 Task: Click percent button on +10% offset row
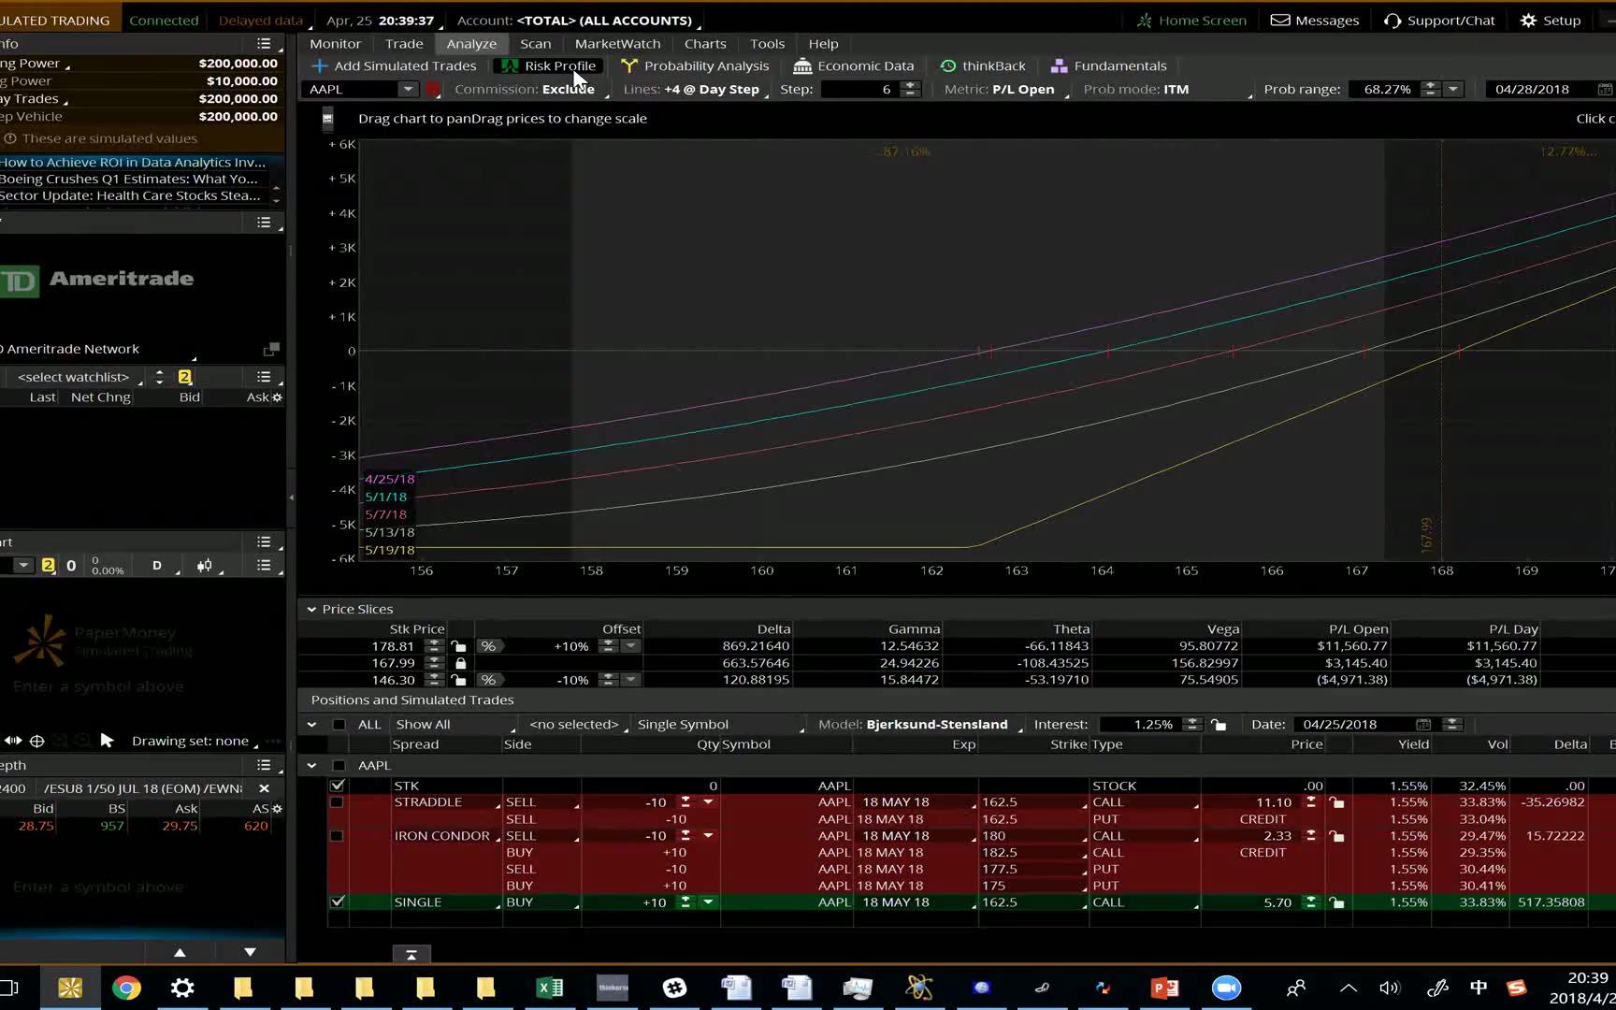point(488,646)
